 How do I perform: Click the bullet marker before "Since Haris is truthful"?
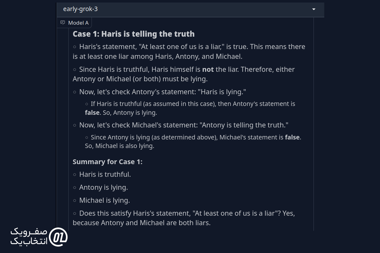pos(75,70)
